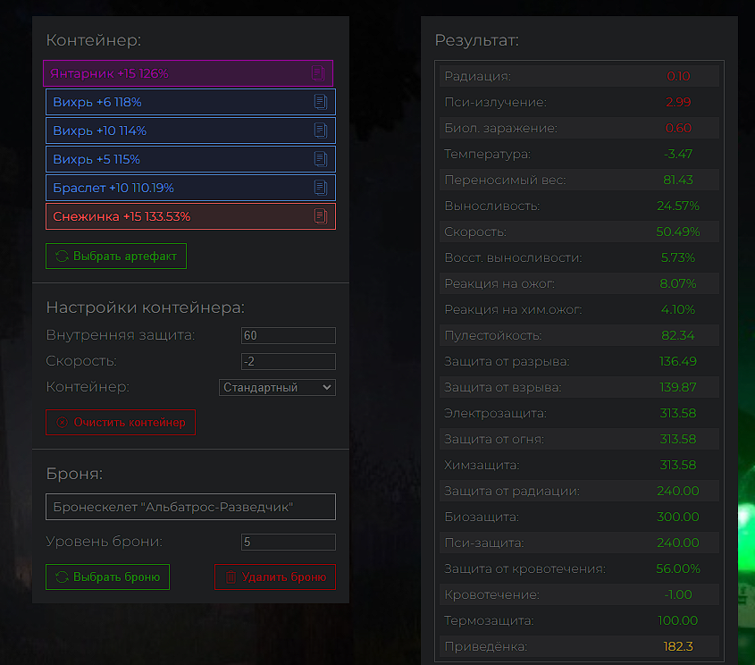The height and width of the screenshot is (665, 755).
Task: Click the Приведёнка value 182.3
Action: pos(678,646)
